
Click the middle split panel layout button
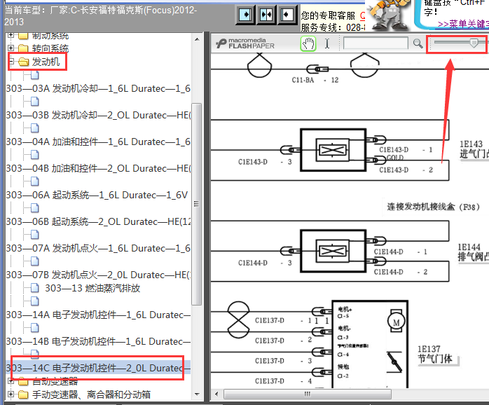[266, 14]
